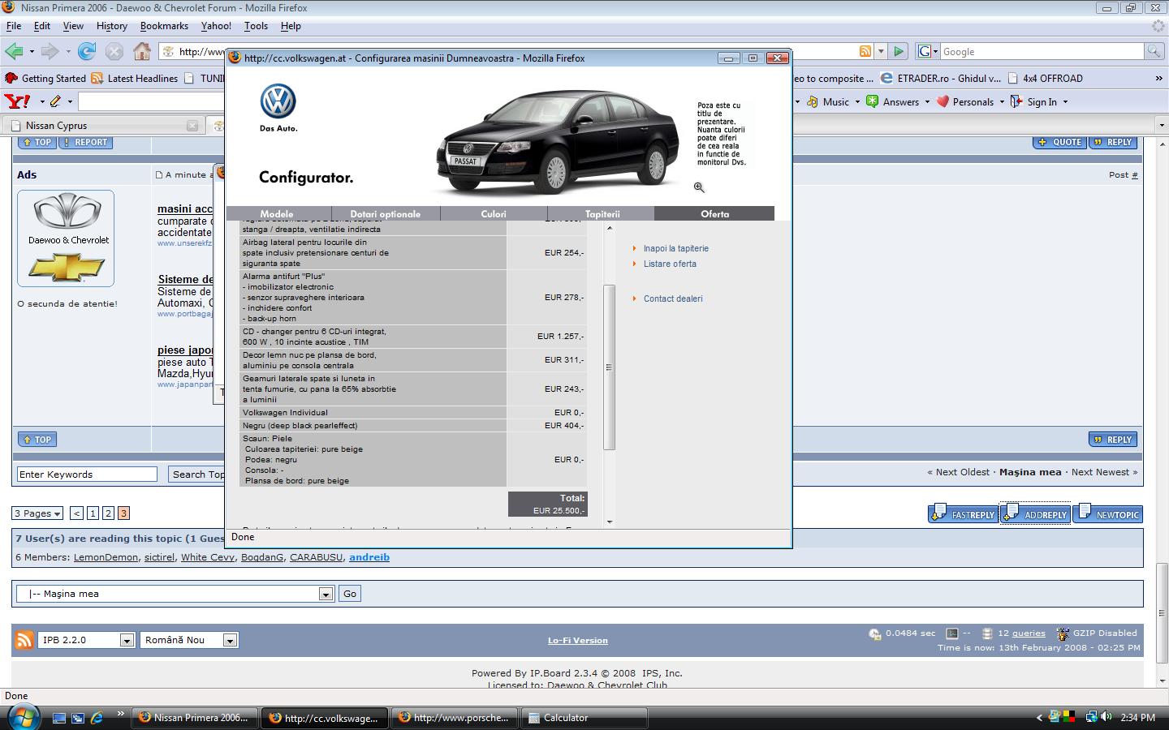
Task: Open the Calculator taskbar item
Action: click(584, 718)
